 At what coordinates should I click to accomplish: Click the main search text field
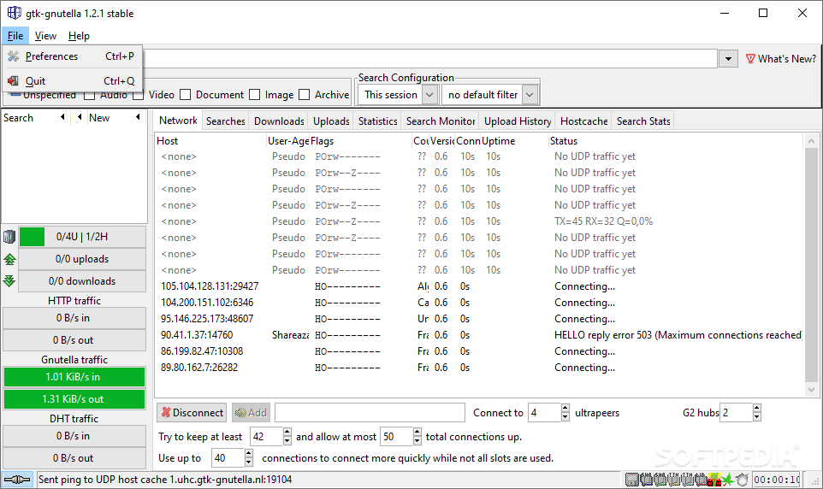tap(429, 59)
